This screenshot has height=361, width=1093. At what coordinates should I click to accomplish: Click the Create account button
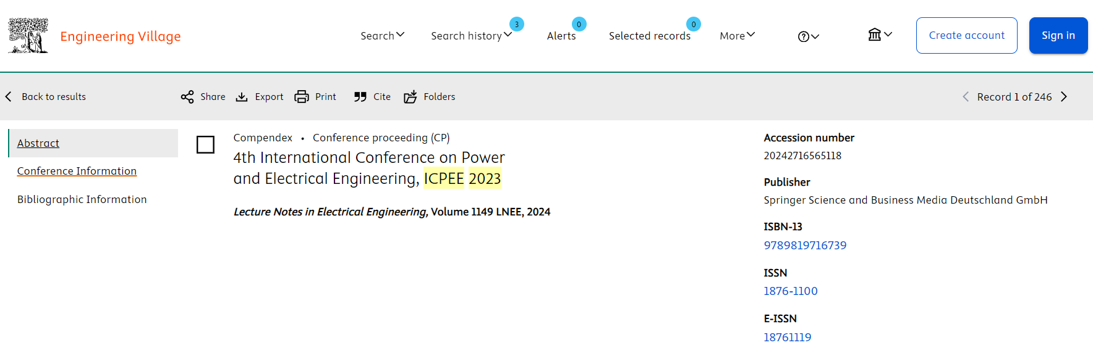point(966,36)
